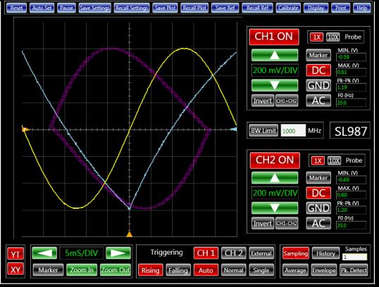Click Zoom In on timebase
379x287 pixels.
point(82,269)
